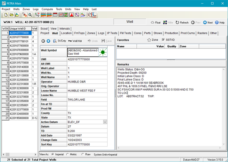This screenshot has height=162, width=228.
Task: Switch to the Rasters tab
Action: (202, 33)
